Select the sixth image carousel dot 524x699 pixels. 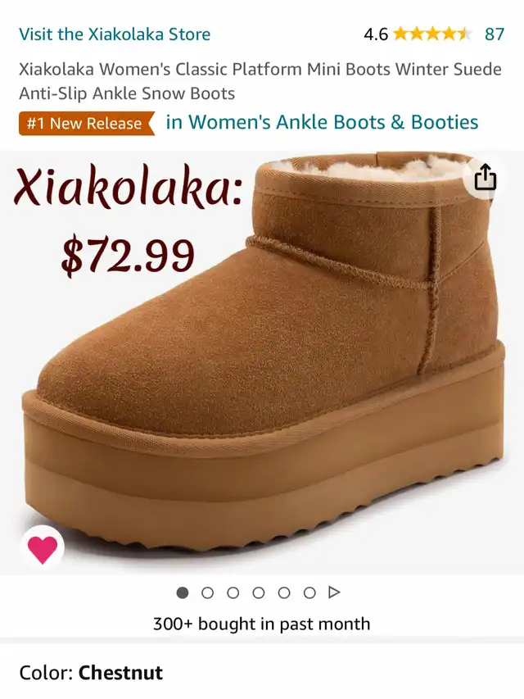pos(309,593)
